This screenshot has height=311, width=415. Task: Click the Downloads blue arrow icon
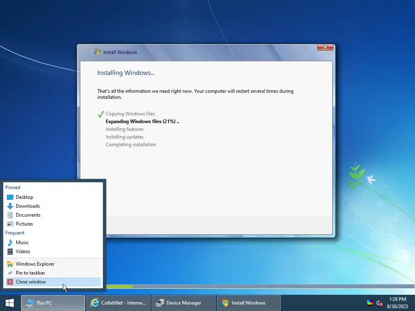point(10,206)
